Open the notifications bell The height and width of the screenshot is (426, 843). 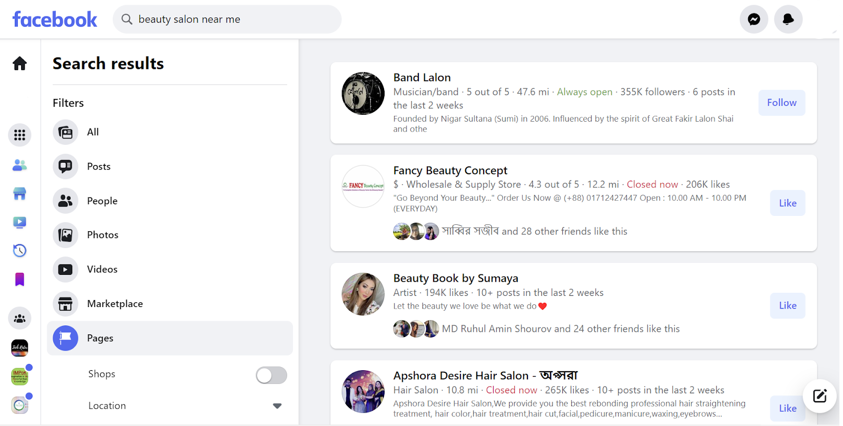click(788, 19)
